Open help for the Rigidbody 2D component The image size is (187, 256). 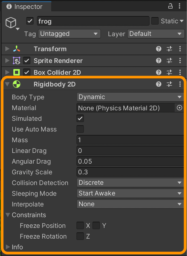(159, 84)
